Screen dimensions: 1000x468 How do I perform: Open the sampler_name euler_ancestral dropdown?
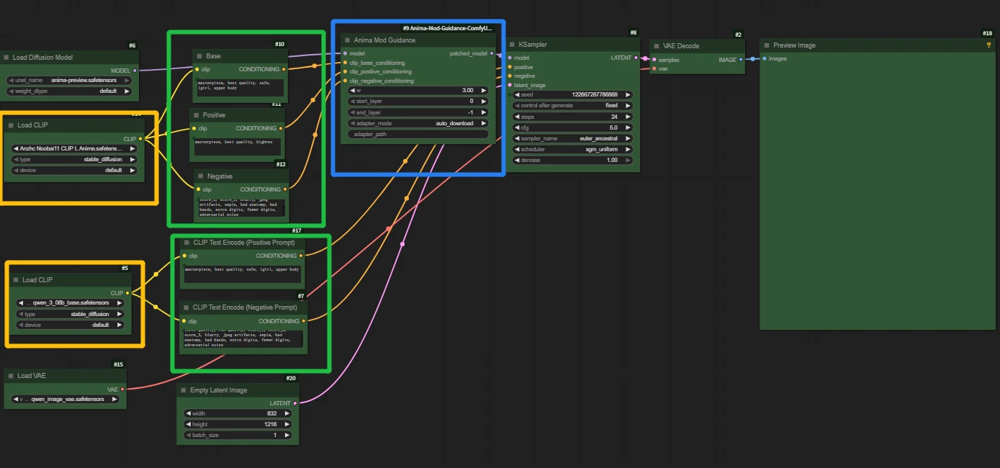pos(572,138)
